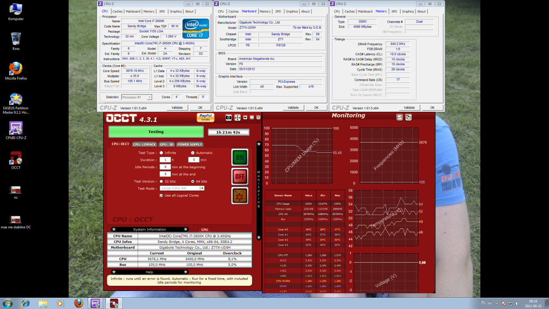Select the Automatic test type

[193, 153]
